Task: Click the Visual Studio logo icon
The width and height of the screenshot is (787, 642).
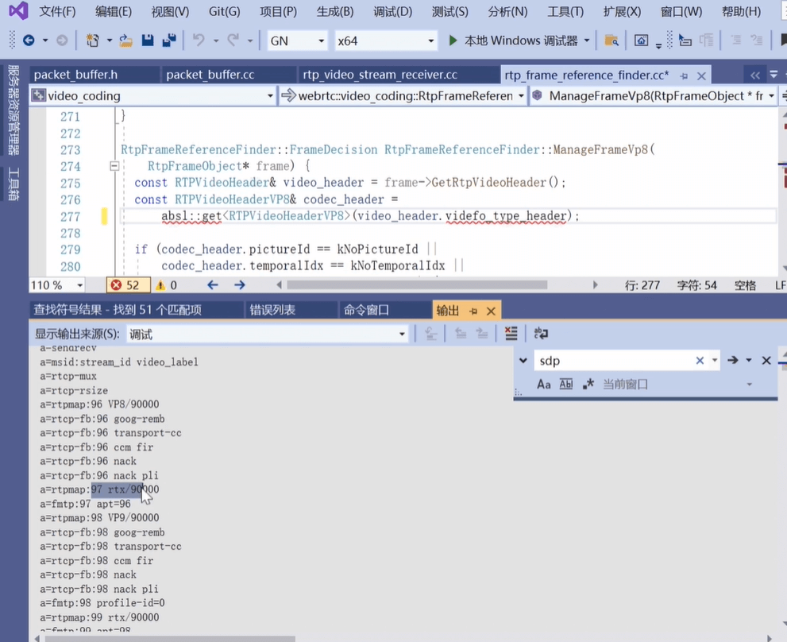Action: click(x=18, y=11)
